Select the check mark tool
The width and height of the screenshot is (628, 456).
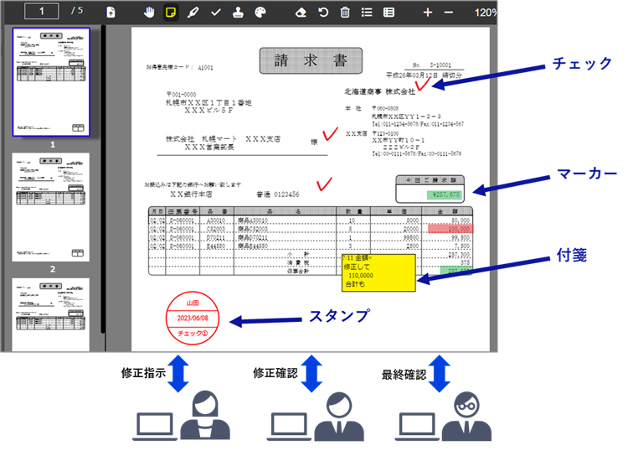point(216,13)
